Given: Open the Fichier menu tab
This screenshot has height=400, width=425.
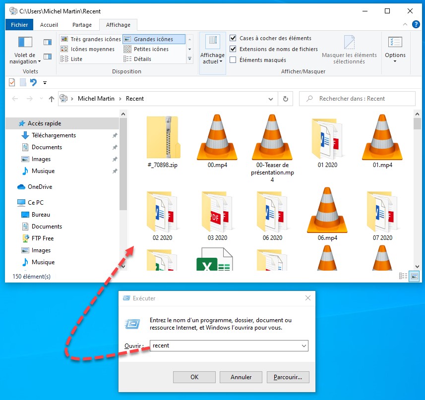Looking at the screenshot, I should point(19,25).
